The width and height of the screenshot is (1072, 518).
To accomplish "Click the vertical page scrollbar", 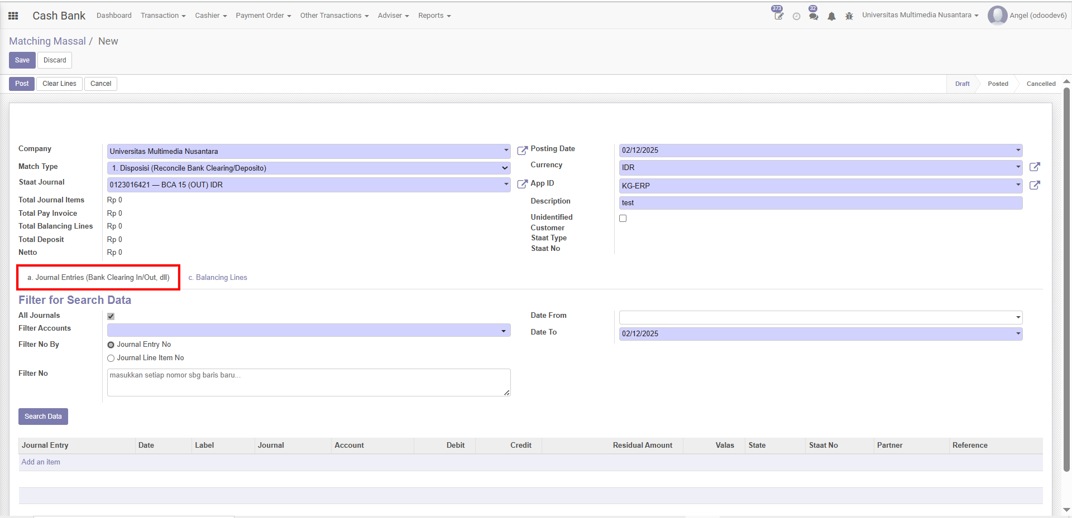I will (1066, 279).
